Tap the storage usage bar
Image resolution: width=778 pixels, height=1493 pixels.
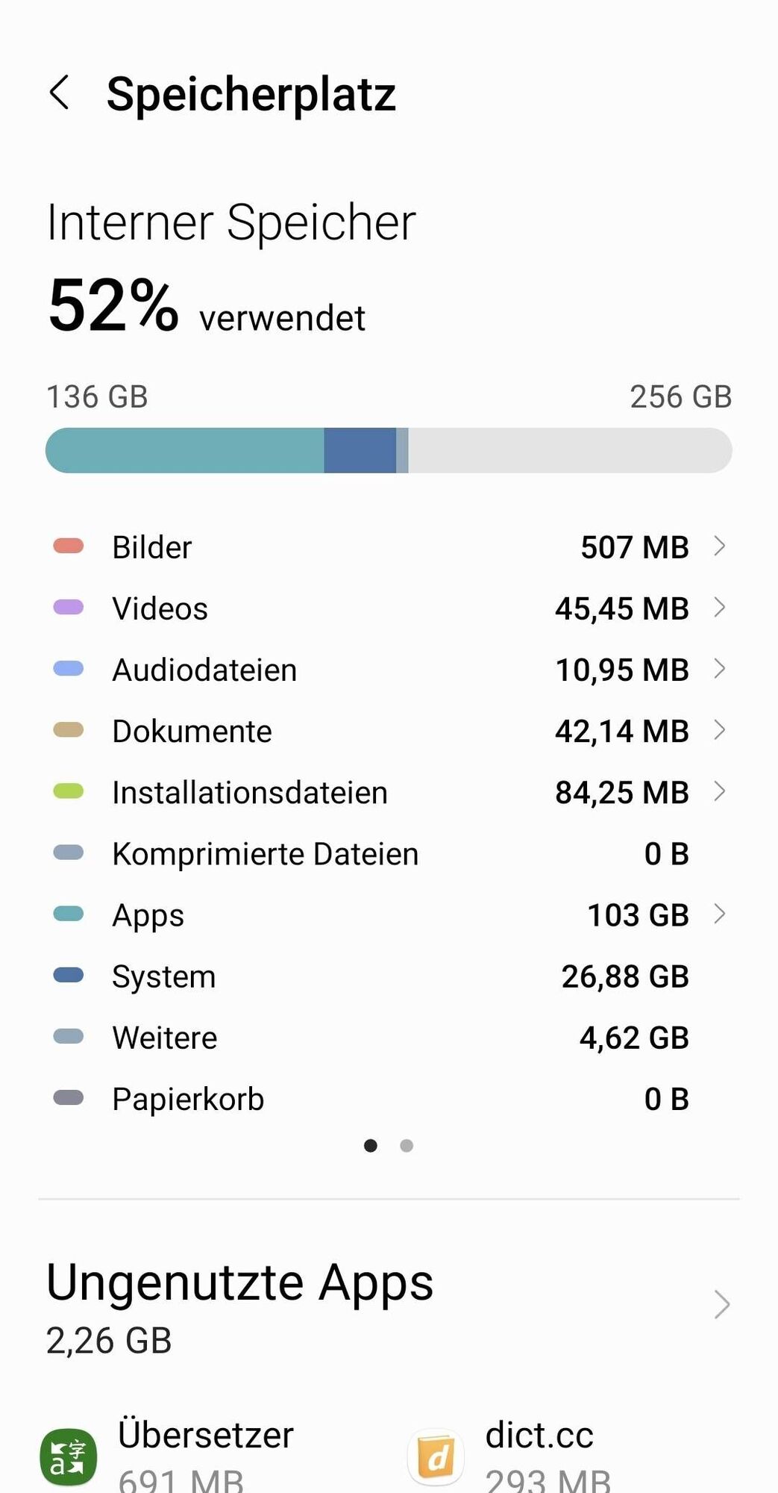389,450
